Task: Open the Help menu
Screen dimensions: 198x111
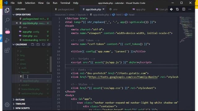Action: 75,3
